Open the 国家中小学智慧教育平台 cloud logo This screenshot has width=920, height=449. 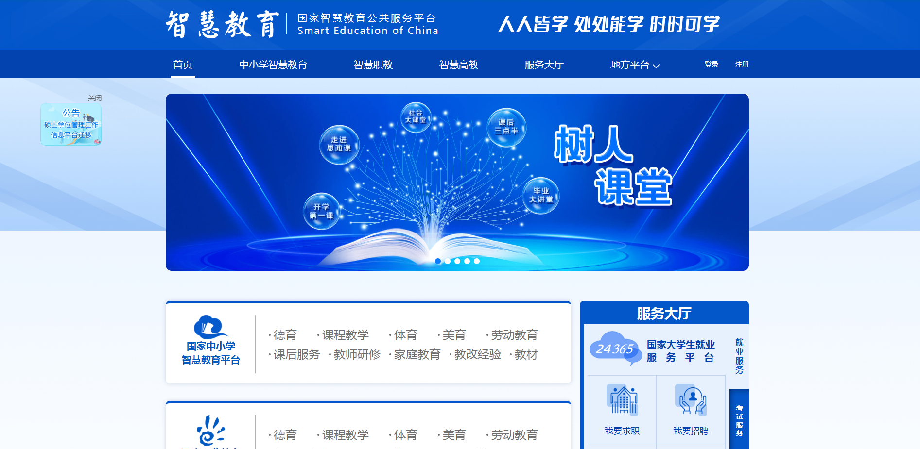[x=210, y=327]
